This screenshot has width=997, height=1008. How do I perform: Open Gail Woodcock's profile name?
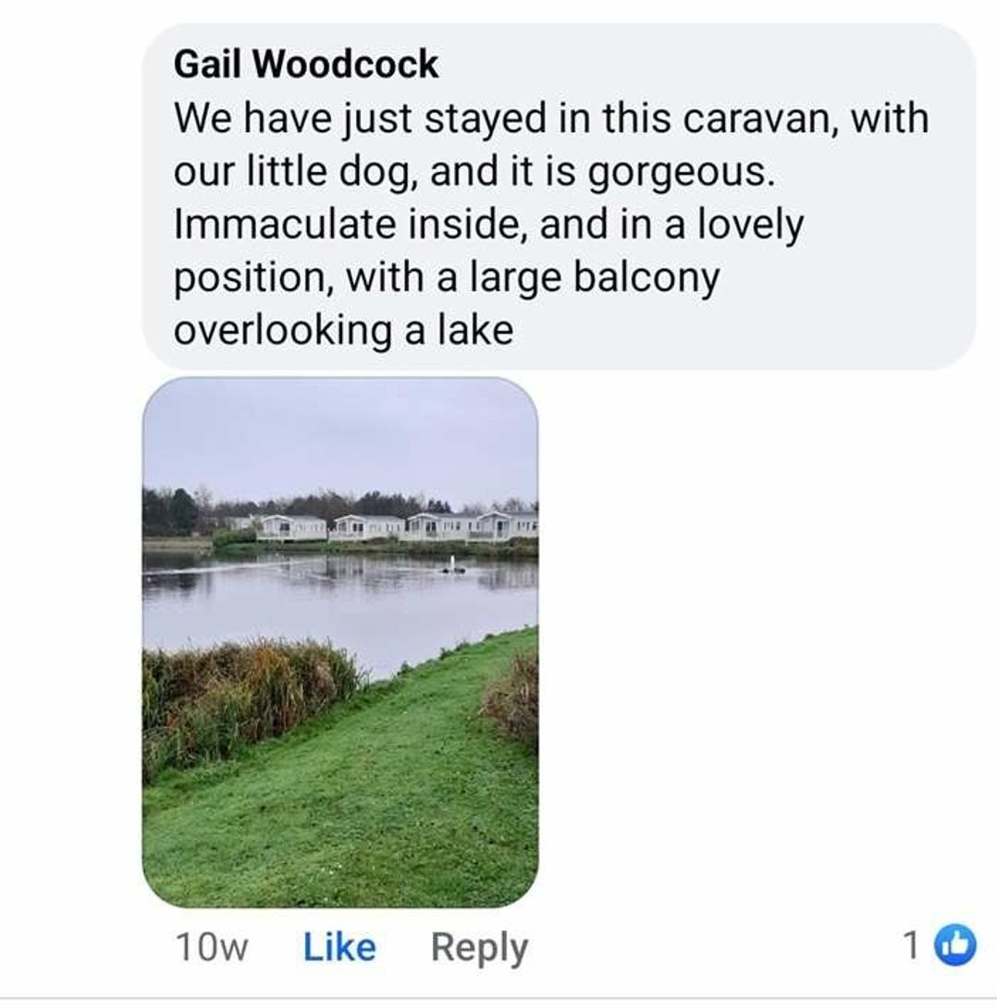pos(306,64)
